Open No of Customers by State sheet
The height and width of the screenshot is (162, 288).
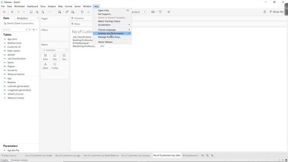click(x=39, y=155)
